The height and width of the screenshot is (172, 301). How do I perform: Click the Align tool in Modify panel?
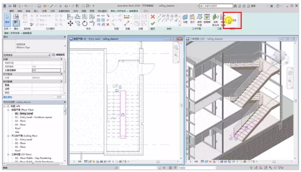(71, 17)
